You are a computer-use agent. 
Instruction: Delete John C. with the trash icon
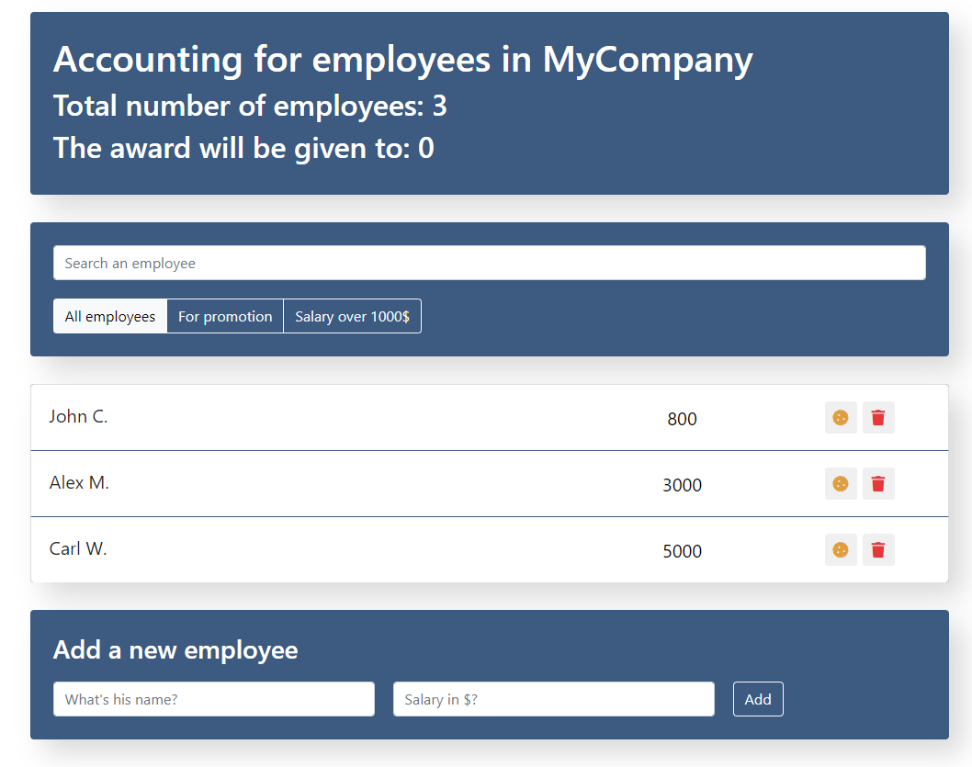[878, 418]
